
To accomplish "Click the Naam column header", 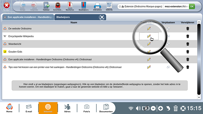I will (x=74, y=22).
